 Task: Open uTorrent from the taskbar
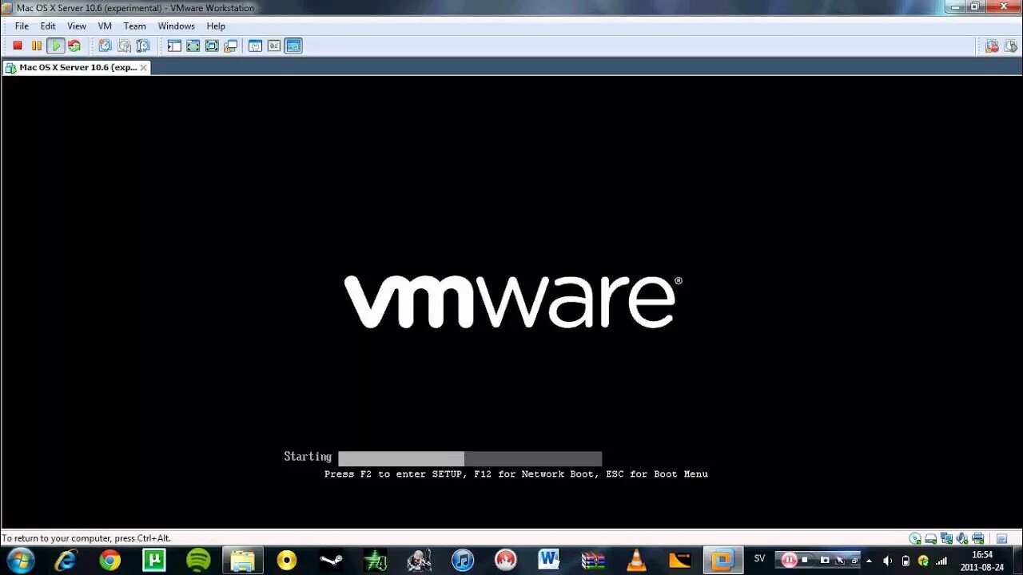tap(153, 561)
